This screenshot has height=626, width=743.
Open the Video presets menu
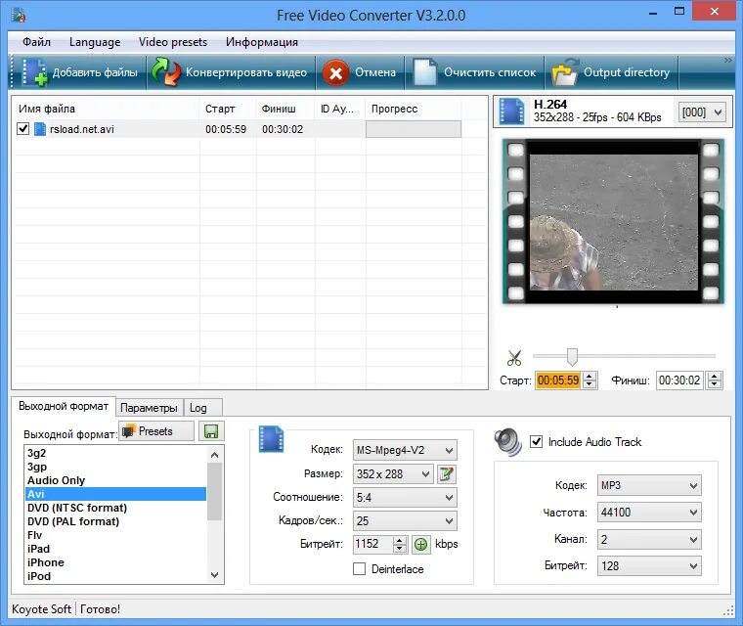(173, 42)
